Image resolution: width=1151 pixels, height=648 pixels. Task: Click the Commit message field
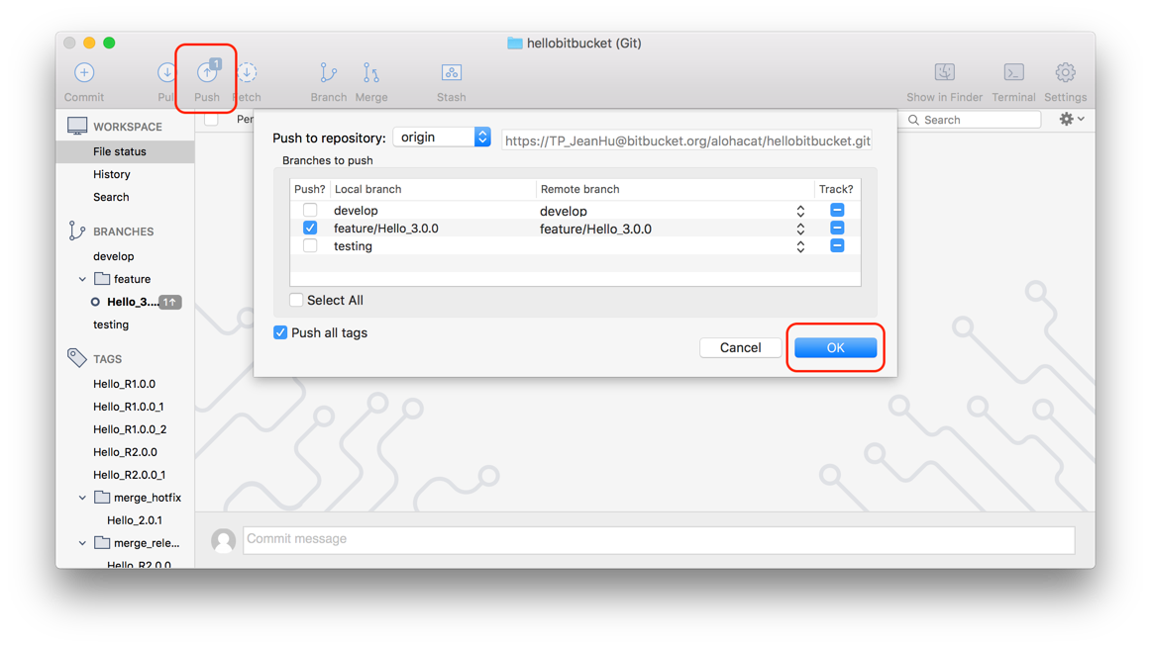pos(659,539)
